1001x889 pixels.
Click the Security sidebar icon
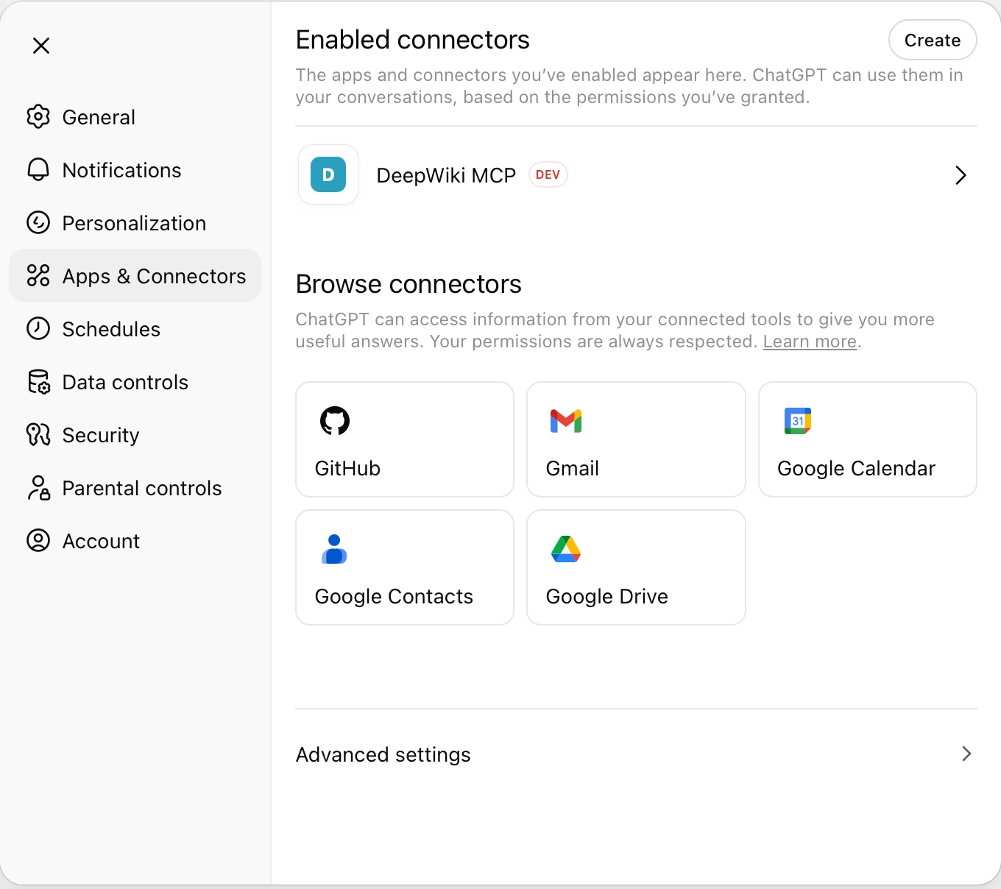(38, 435)
